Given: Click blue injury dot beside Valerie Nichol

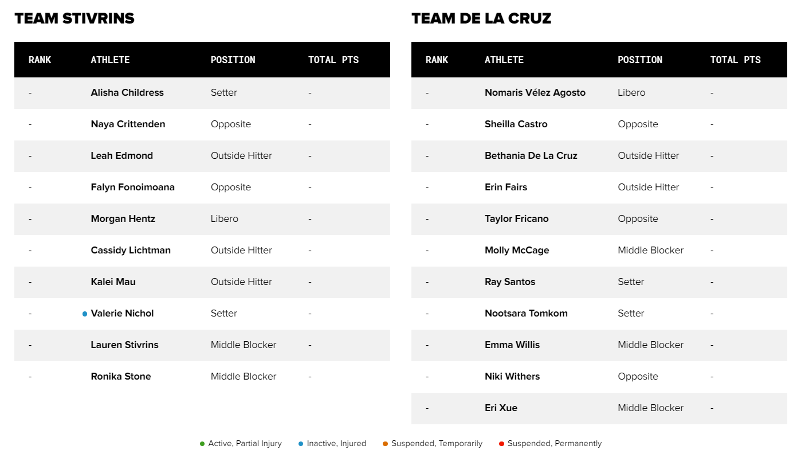Looking at the screenshot, I should pos(85,314).
